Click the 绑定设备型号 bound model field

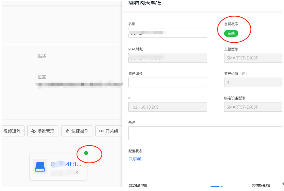tap(253, 107)
